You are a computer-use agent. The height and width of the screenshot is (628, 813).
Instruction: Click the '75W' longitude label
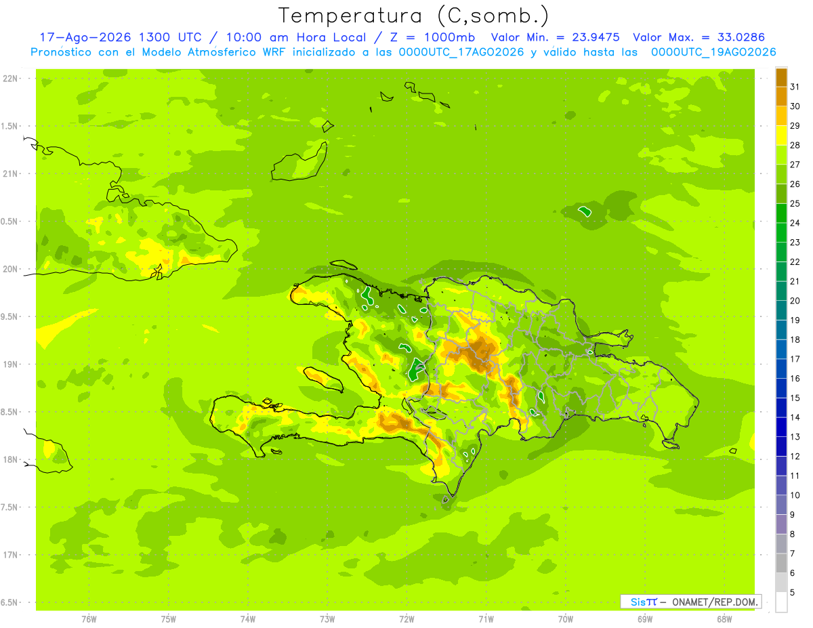point(169,619)
